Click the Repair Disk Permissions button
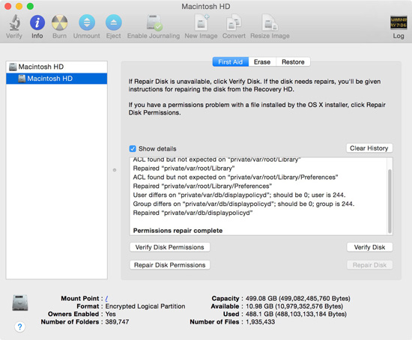This screenshot has height=340, width=412. (170, 265)
